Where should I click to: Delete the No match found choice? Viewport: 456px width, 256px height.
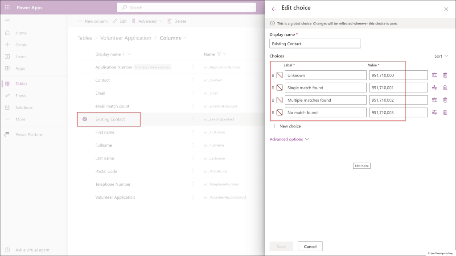point(445,112)
